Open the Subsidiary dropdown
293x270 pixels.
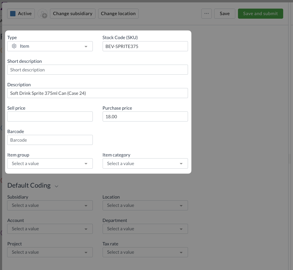tap(50, 205)
